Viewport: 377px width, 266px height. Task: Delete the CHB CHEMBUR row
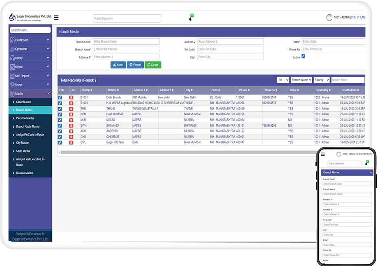(x=71, y=137)
